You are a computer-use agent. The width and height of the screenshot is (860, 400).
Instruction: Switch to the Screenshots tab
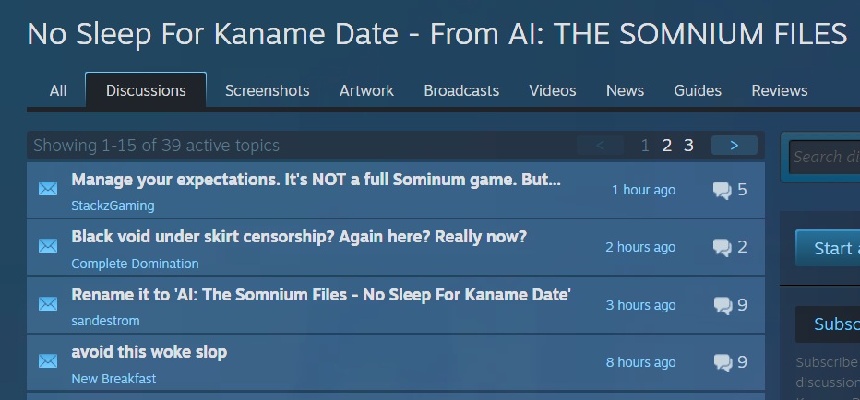point(267,90)
